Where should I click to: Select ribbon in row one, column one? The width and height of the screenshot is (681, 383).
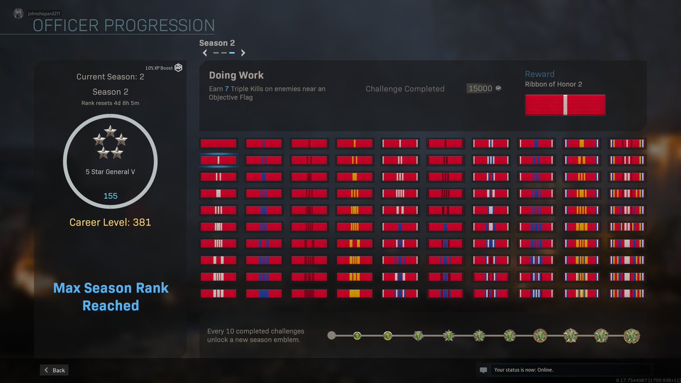pyautogui.click(x=218, y=144)
